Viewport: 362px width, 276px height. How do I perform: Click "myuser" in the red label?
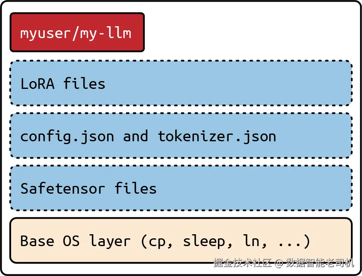45,33
